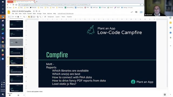Image resolution: width=173 pixels, height=97 pixels.
Task: Open the Edit menu
Action: (x=16, y=13)
